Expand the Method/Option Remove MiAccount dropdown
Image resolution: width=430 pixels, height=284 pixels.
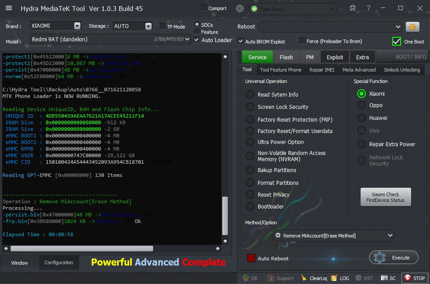(390, 236)
